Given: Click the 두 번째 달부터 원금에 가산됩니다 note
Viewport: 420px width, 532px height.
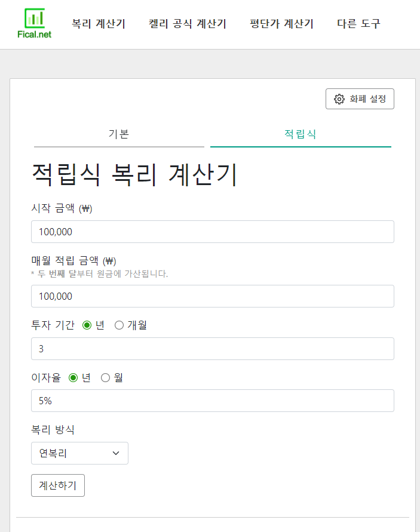Looking at the screenshot, I should coord(100,273).
